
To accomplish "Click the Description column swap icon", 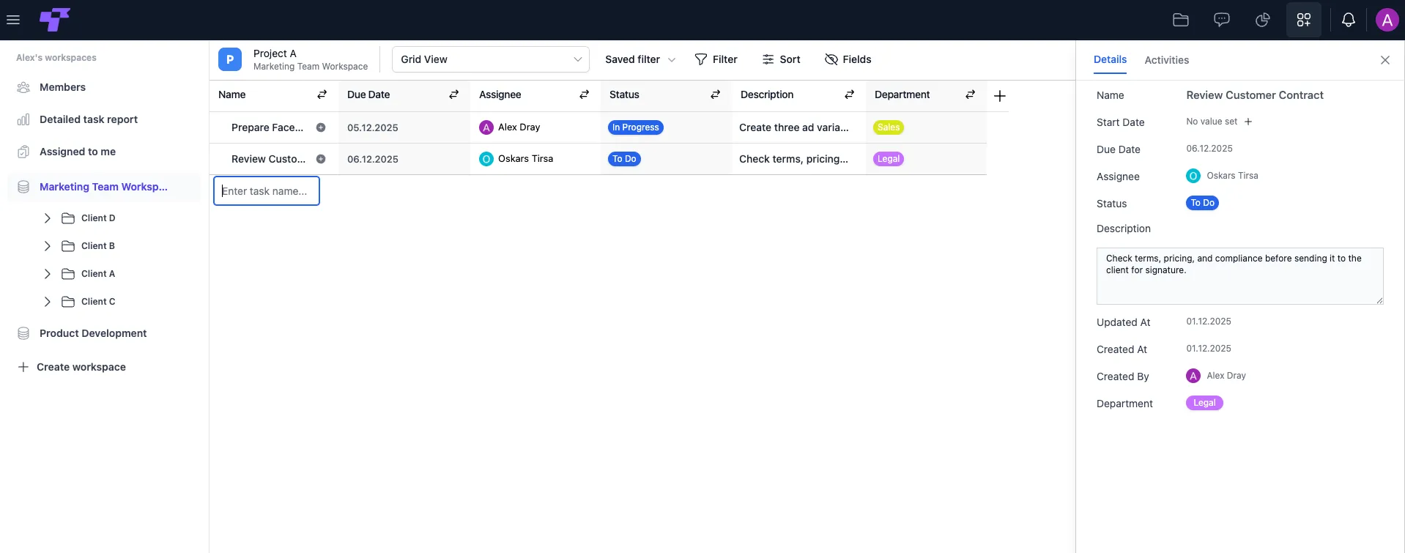I will tap(849, 94).
